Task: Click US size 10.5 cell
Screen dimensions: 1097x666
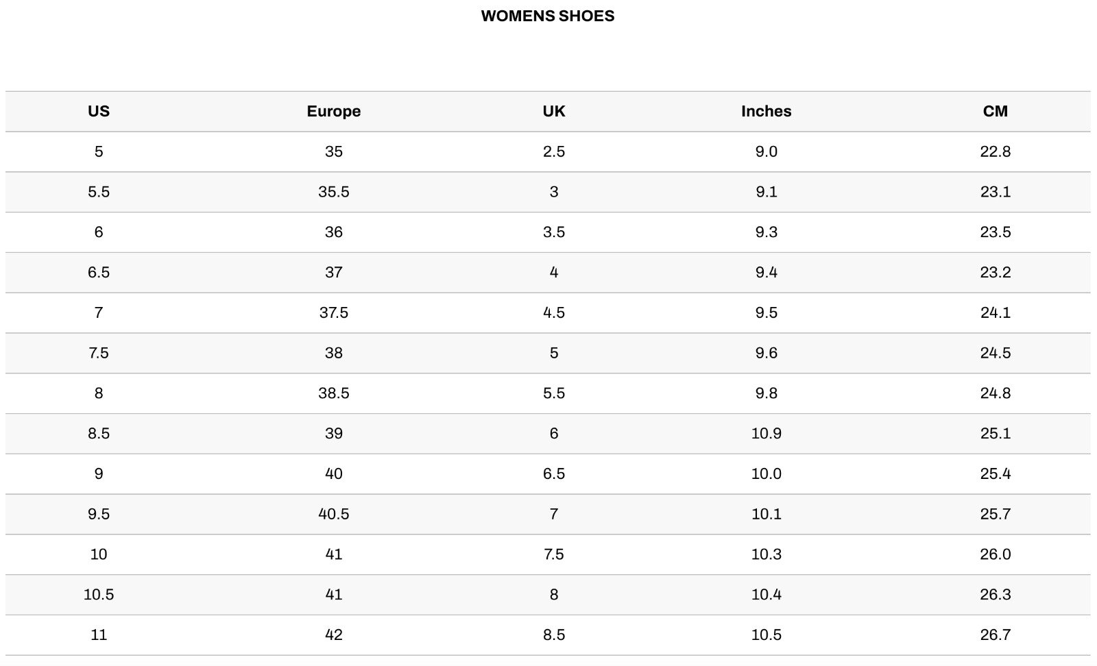Action: [x=99, y=595]
